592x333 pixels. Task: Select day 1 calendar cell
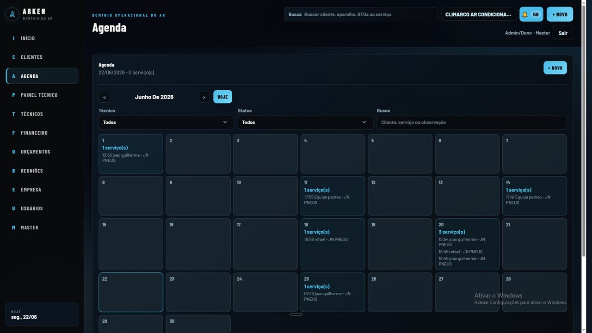(x=131, y=154)
